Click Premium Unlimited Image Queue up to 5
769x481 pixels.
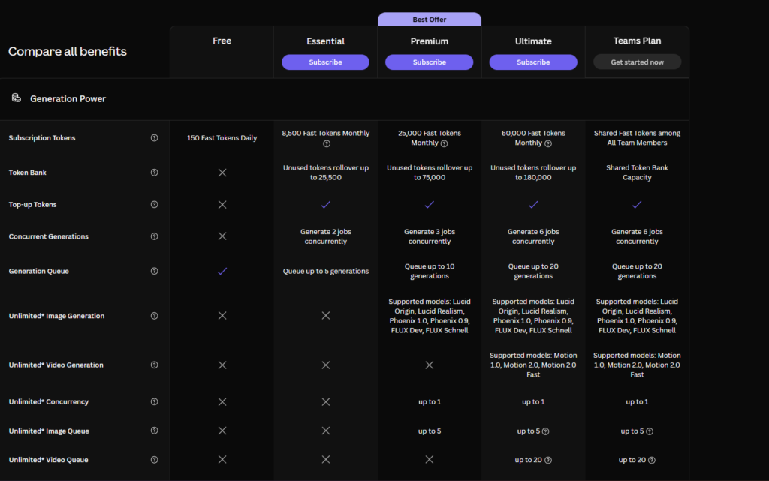pyautogui.click(x=429, y=431)
